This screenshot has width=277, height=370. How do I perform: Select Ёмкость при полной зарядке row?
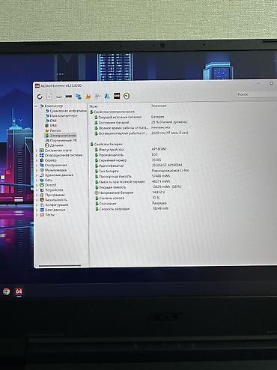coord(142,181)
